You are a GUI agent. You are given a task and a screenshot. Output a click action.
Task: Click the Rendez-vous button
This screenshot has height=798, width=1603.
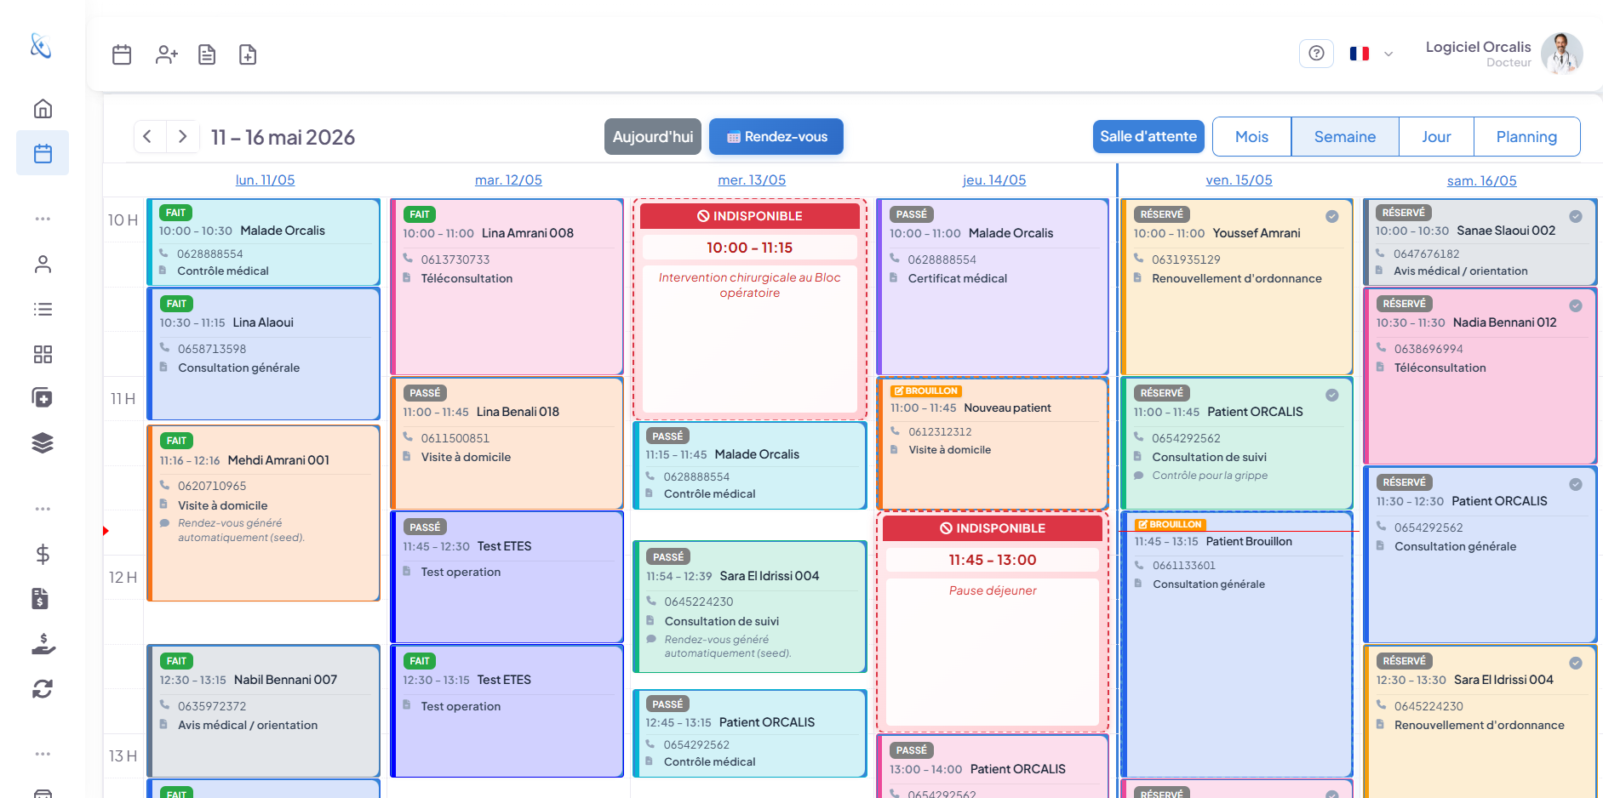[776, 136]
